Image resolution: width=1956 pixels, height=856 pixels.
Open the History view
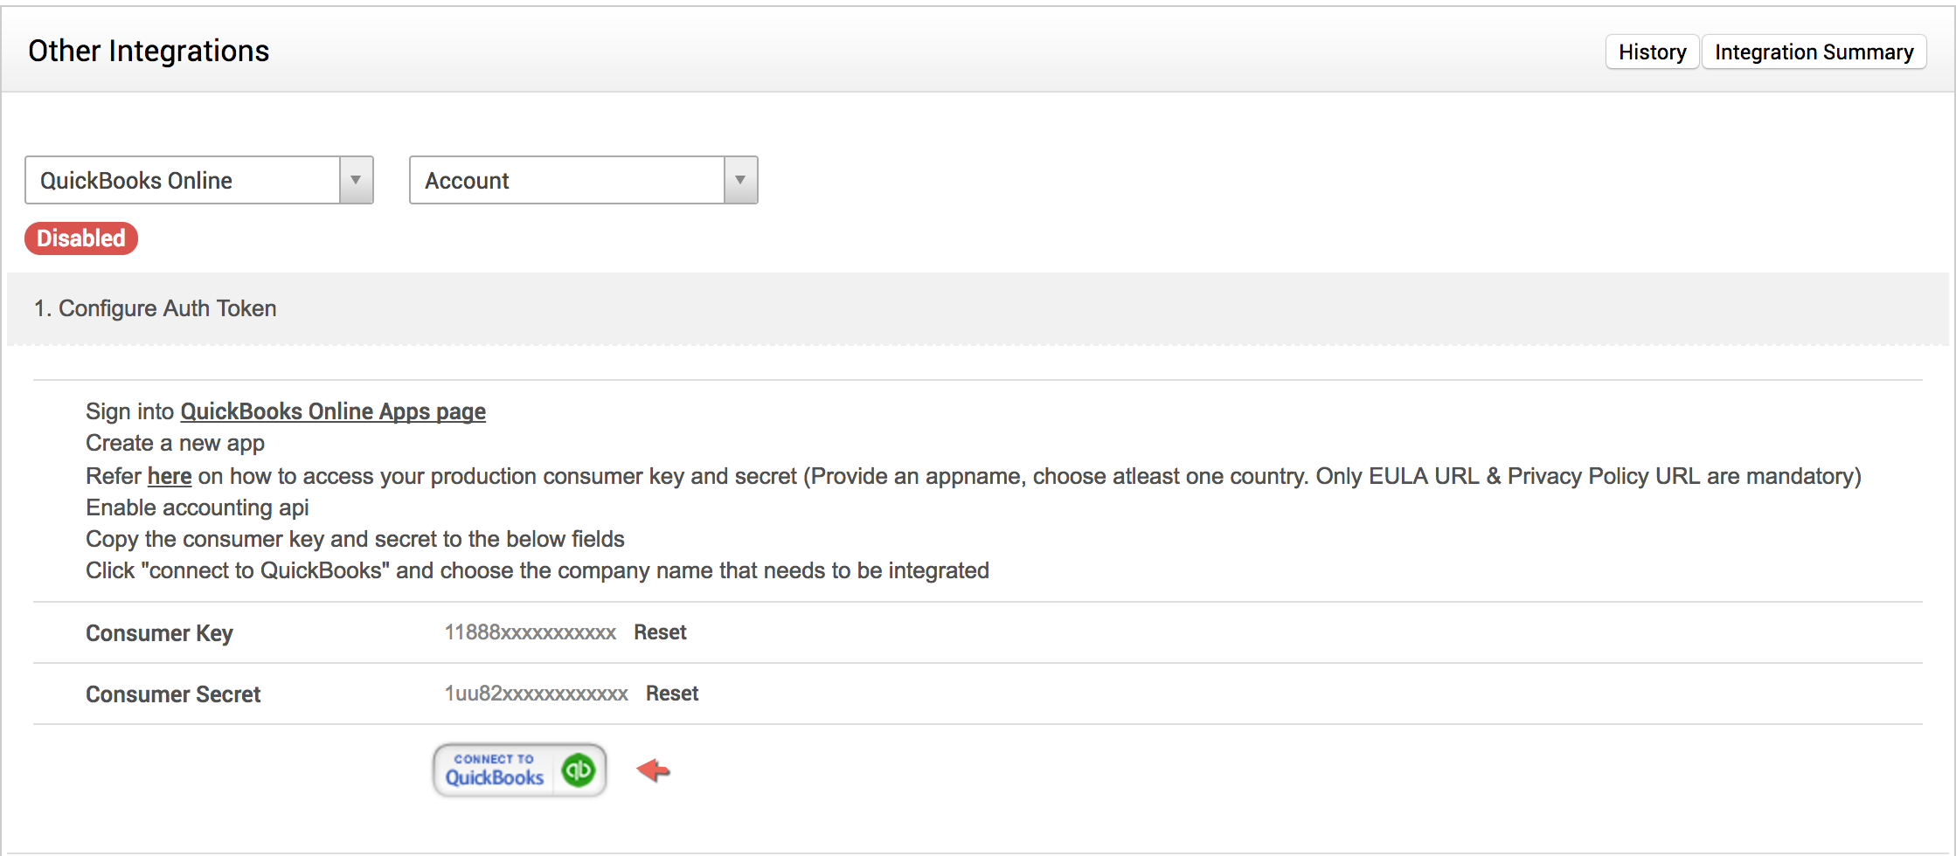[x=1652, y=52]
